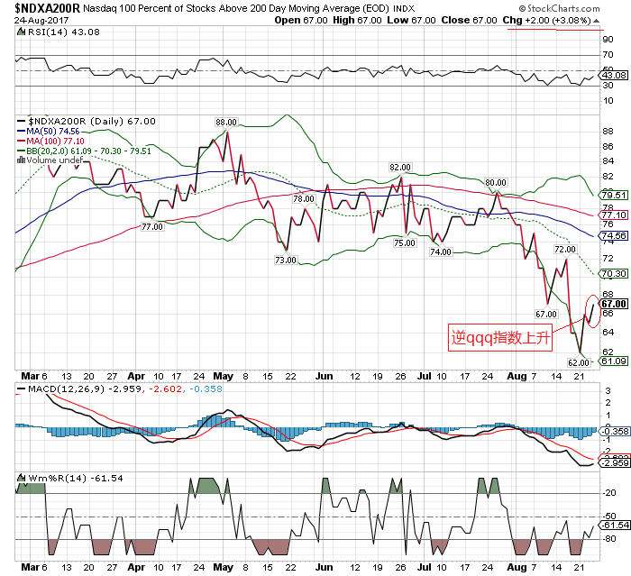Click the 82.00 price label near late June

[x=400, y=167]
